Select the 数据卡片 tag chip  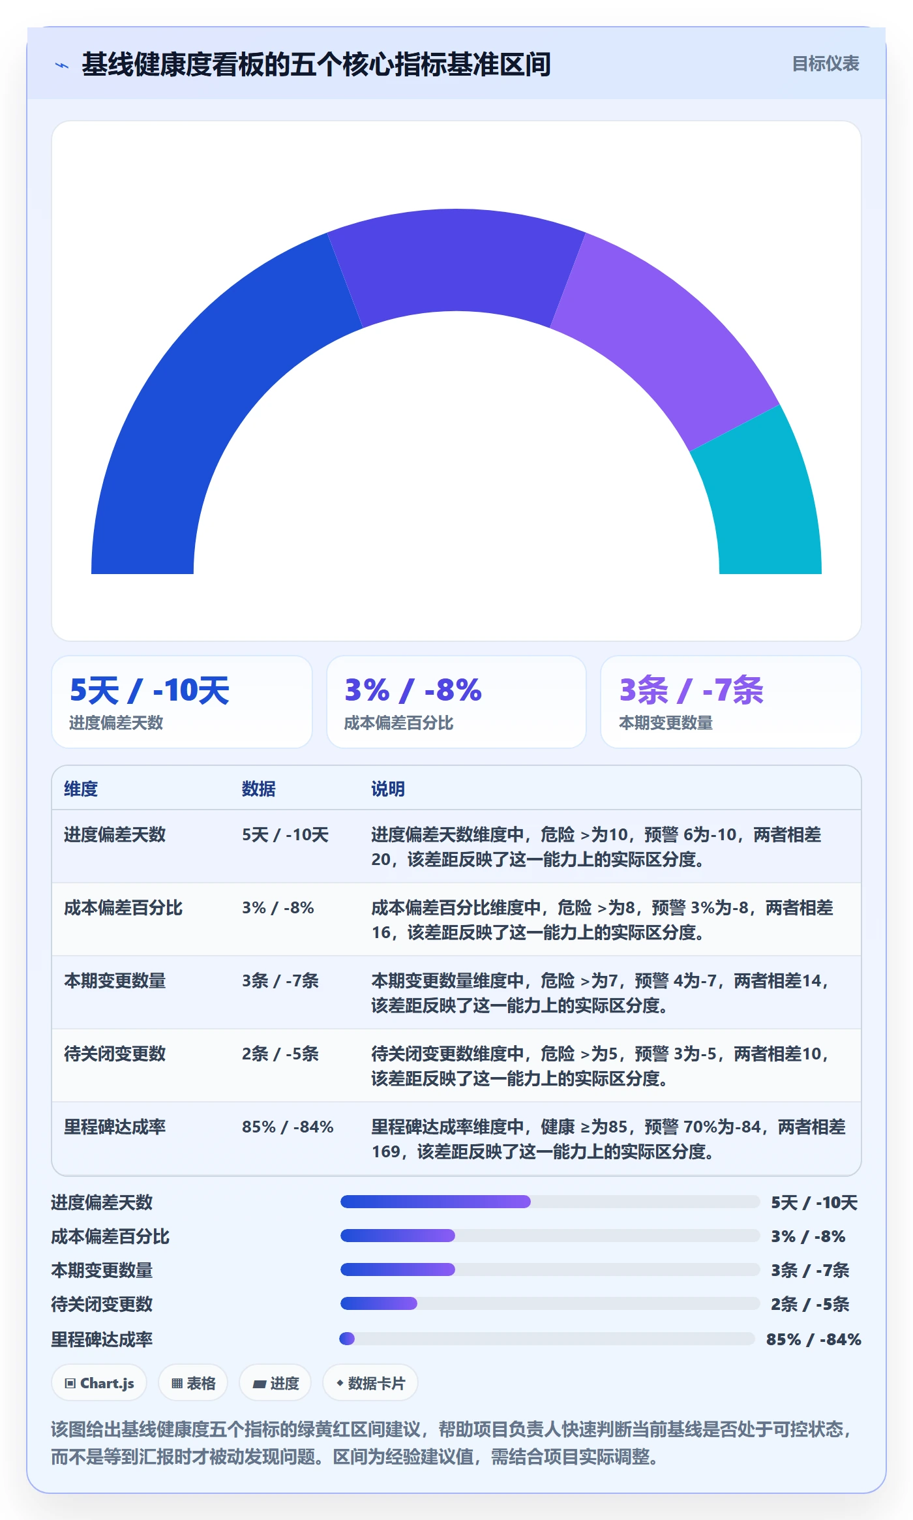click(x=370, y=1383)
